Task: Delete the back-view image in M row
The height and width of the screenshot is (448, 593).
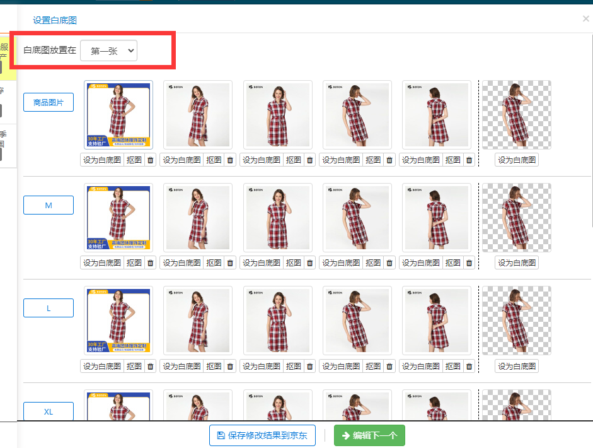Action: (x=469, y=263)
